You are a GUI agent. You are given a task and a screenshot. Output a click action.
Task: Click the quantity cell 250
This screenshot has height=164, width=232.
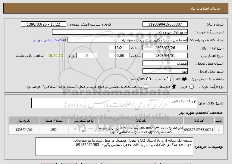click(x=54, y=130)
